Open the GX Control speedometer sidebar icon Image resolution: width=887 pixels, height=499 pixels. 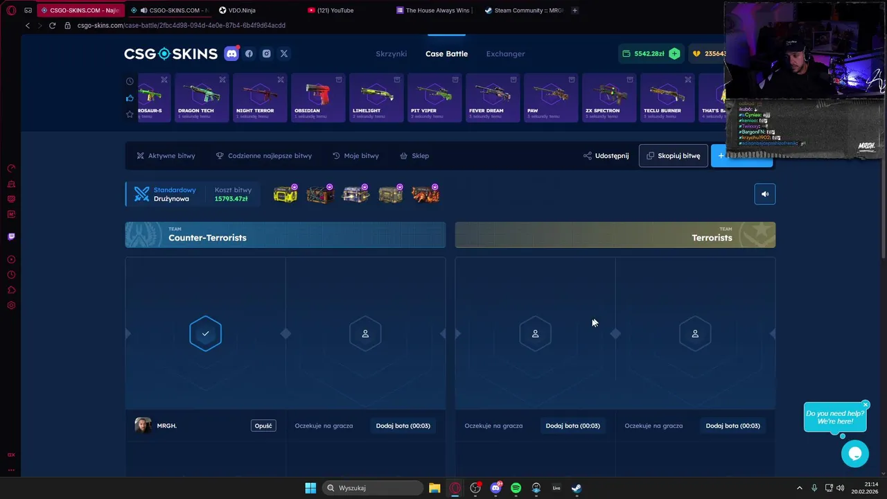(x=11, y=168)
